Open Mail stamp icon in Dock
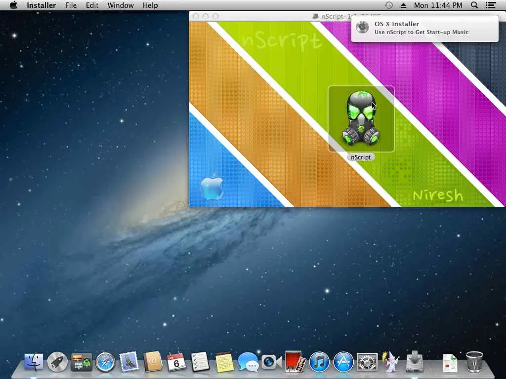This screenshot has width=506, height=379. (129, 361)
